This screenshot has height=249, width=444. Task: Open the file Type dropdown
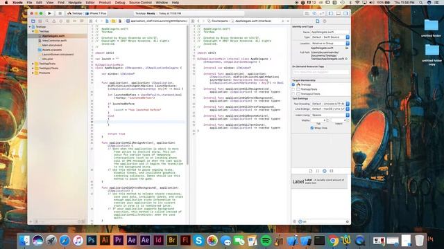(330, 37)
